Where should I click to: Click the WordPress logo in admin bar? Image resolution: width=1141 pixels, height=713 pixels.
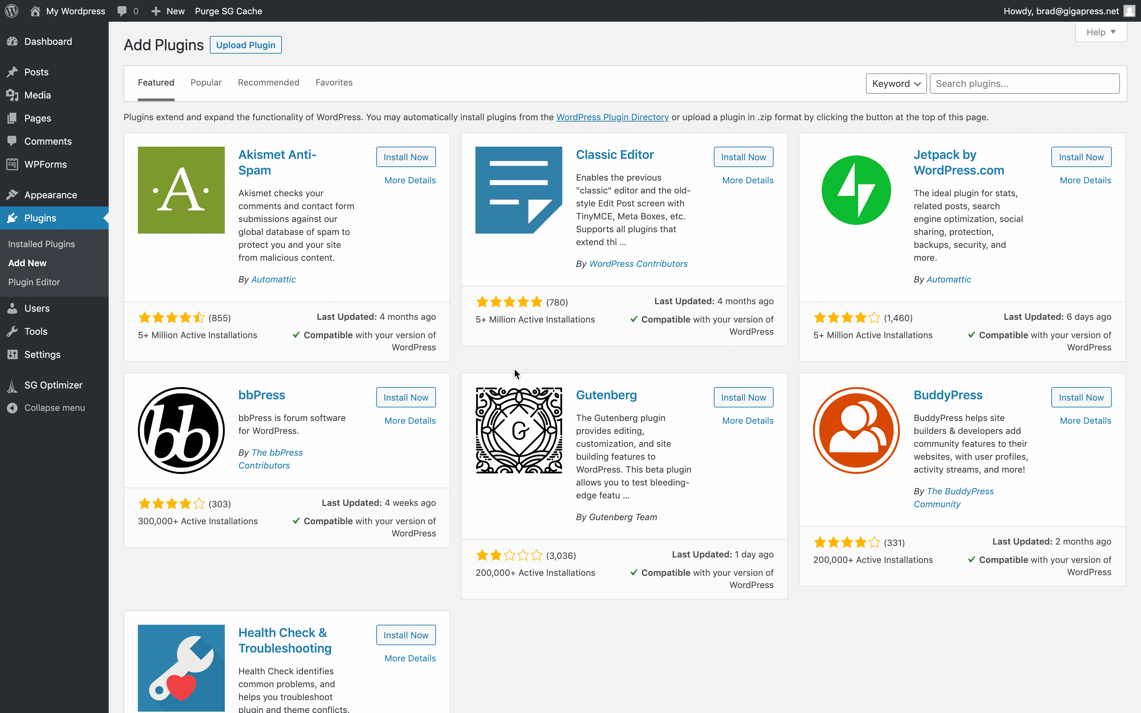pyautogui.click(x=11, y=11)
